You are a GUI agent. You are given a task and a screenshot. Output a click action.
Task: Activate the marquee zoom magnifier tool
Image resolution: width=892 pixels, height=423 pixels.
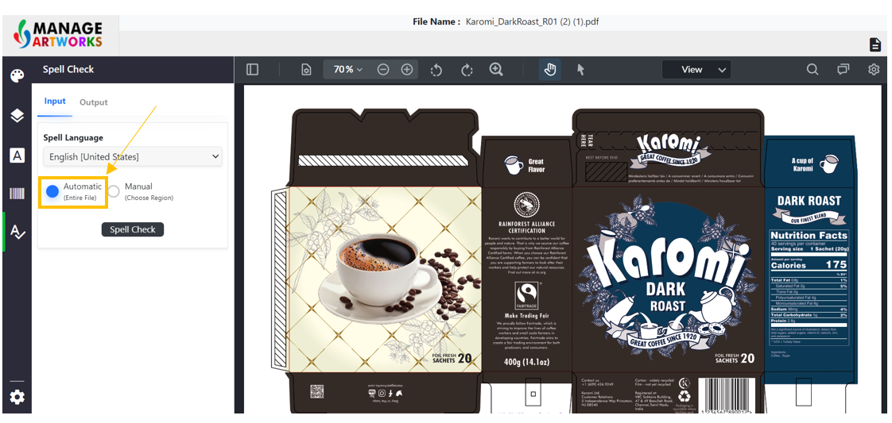pos(496,69)
